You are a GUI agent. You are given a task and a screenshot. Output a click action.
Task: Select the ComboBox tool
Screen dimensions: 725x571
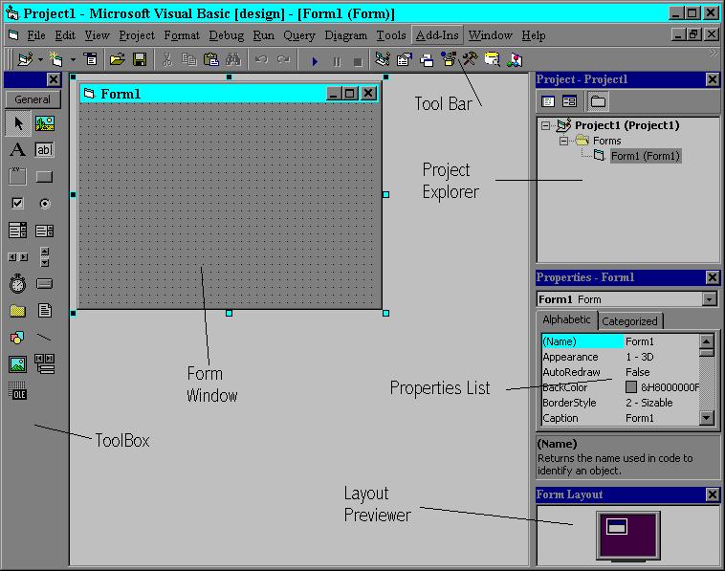tap(18, 230)
